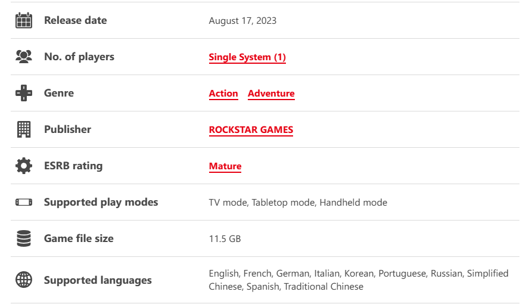Click the globe icon beside Supported languages
The width and height of the screenshot is (526, 304).
[x=24, y=280]
